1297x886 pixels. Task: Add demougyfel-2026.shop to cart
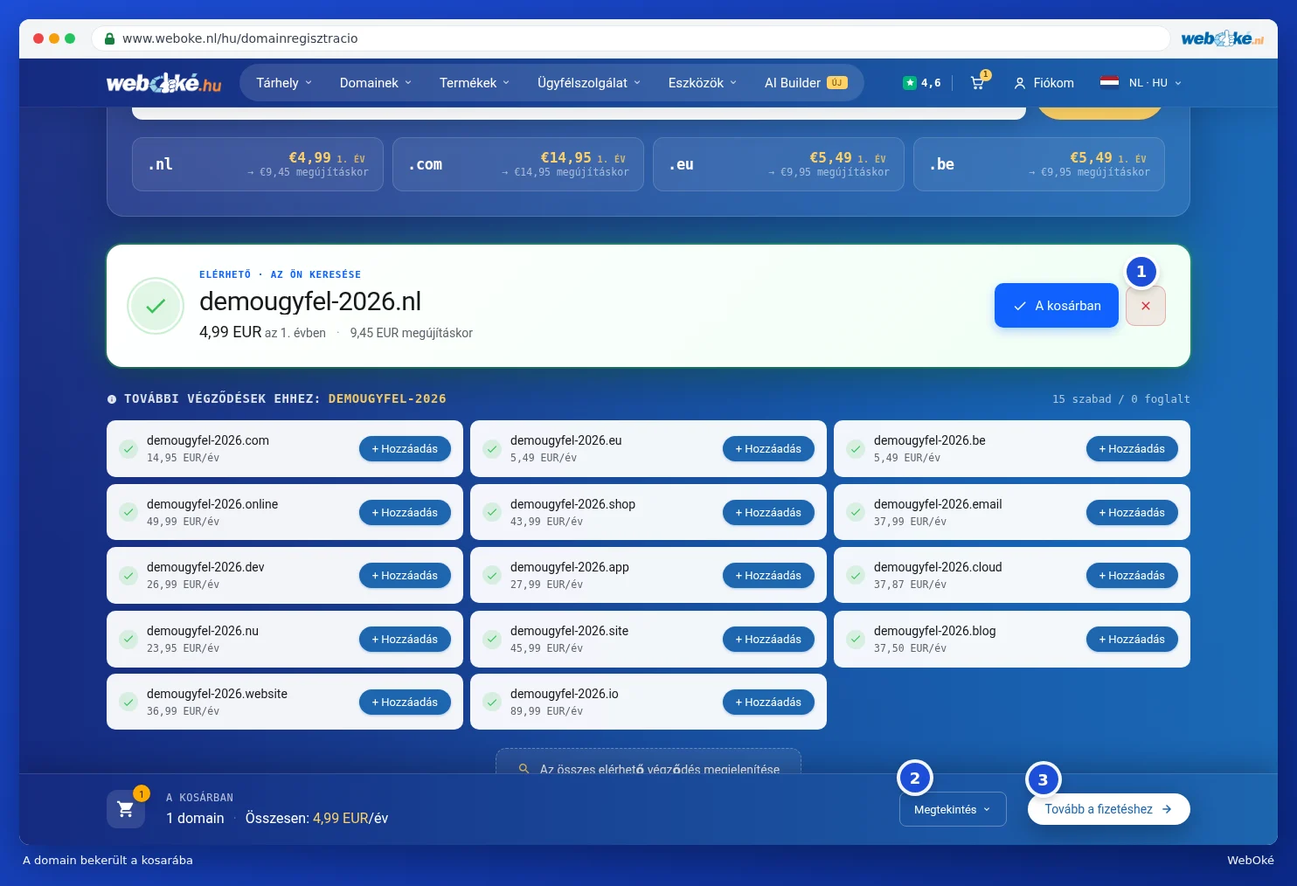(768, 513)
